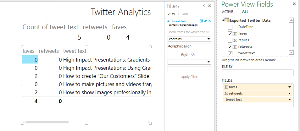Collapse the Filters pane with the chevron

click(204, 6)
